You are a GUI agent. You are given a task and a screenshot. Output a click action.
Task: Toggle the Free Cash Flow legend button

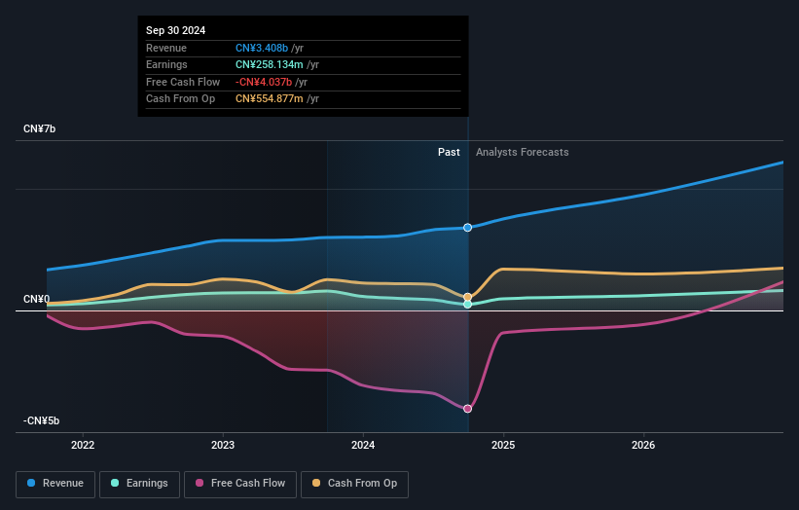(240, 484)
